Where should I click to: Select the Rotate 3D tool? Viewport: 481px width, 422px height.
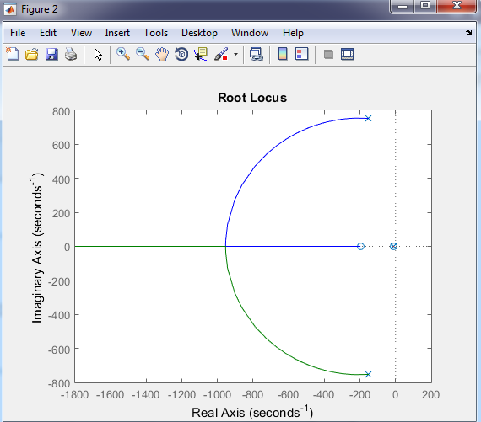point(181,54)
